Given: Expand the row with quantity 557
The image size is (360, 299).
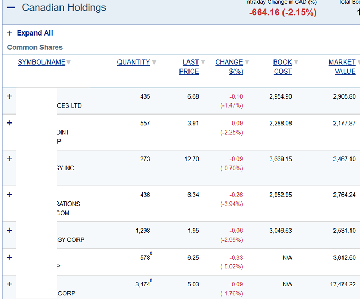Looking at the screenshot, I should click(10, 123).
